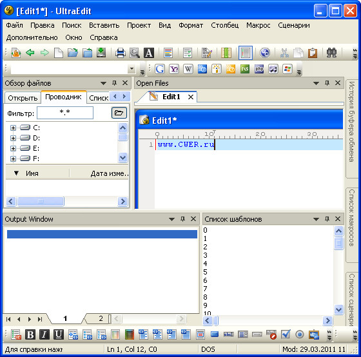Viewport: 361px width, 357px height.
Task: Open the Список шаблонов panel dropdown arrow
Action: (316, 219)
